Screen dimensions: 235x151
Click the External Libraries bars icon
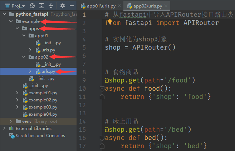12,129
